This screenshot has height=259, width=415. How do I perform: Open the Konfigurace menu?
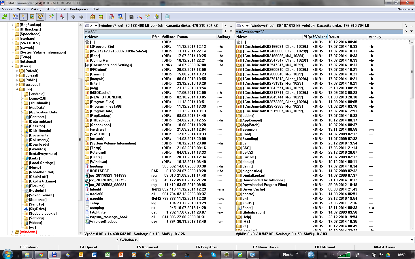[79, 9]
